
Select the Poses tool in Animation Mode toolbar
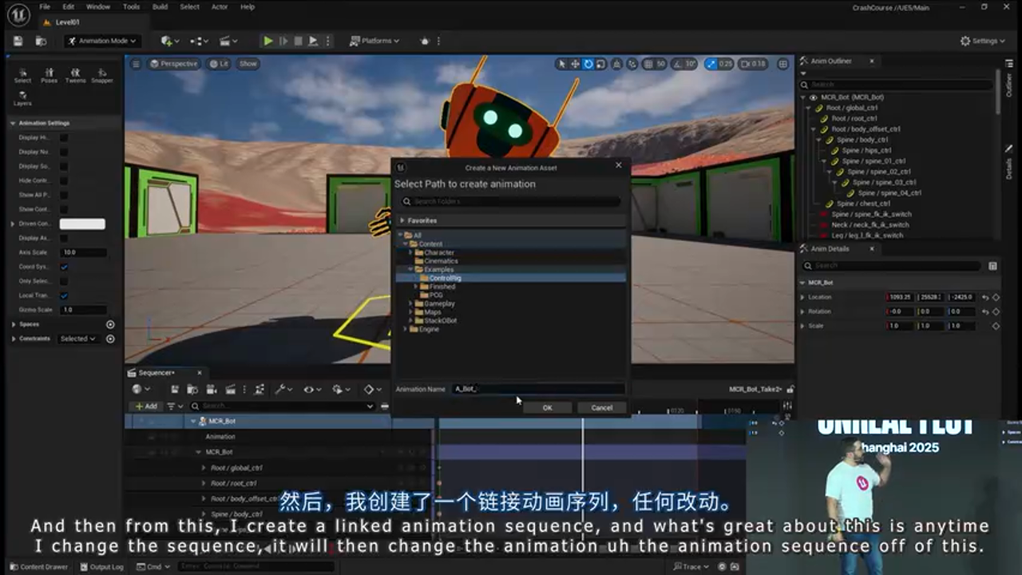[49, 76]
